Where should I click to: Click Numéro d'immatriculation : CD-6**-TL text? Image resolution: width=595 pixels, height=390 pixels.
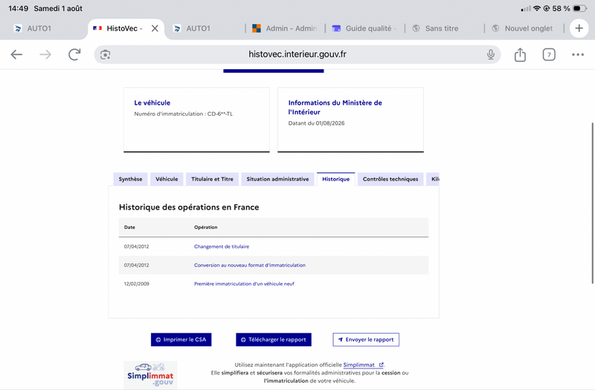183,114
